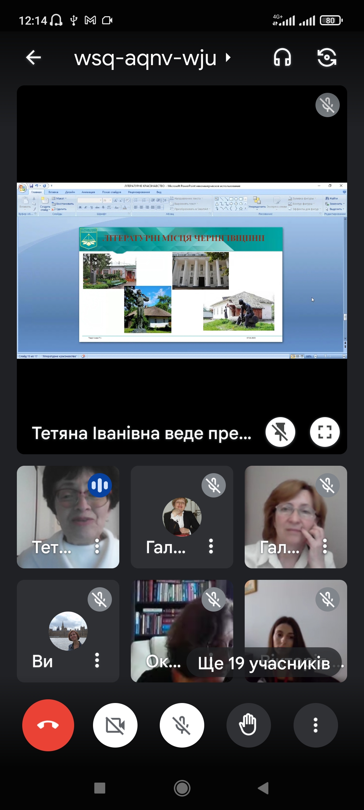Screen dimensions: 364x810
Task: Toggle your camera on
Action: [x=115, y=725]
